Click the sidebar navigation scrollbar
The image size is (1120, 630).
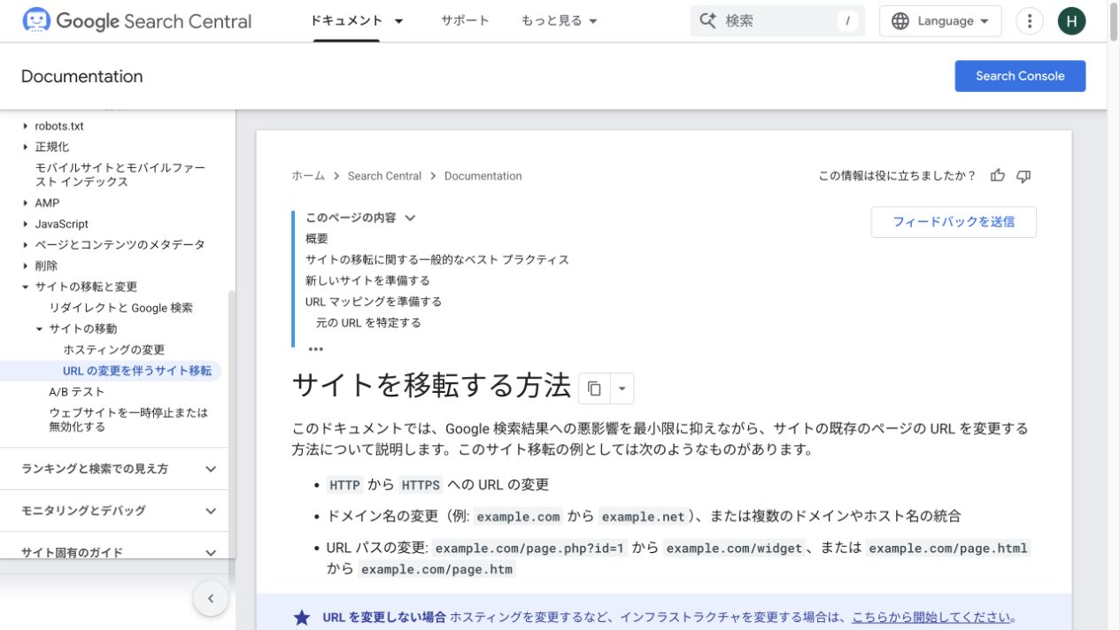point(232,425)
